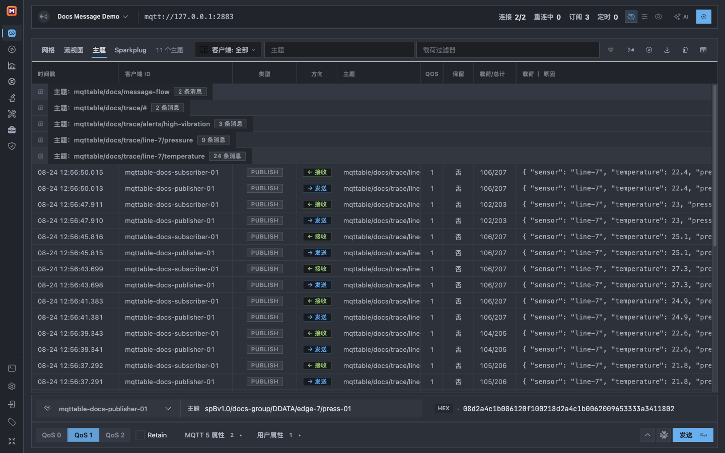This screenshot has height=453, width=725.
Task: Click the tag icon in left sidebar
Action: pyautogui.click(x=12, y=422)
